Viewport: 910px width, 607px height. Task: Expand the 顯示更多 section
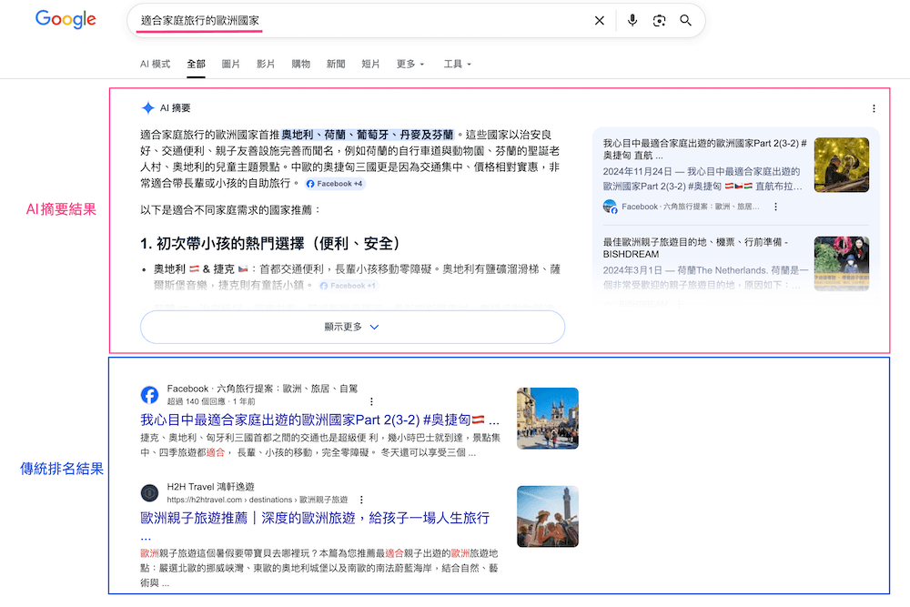point(351,326)
